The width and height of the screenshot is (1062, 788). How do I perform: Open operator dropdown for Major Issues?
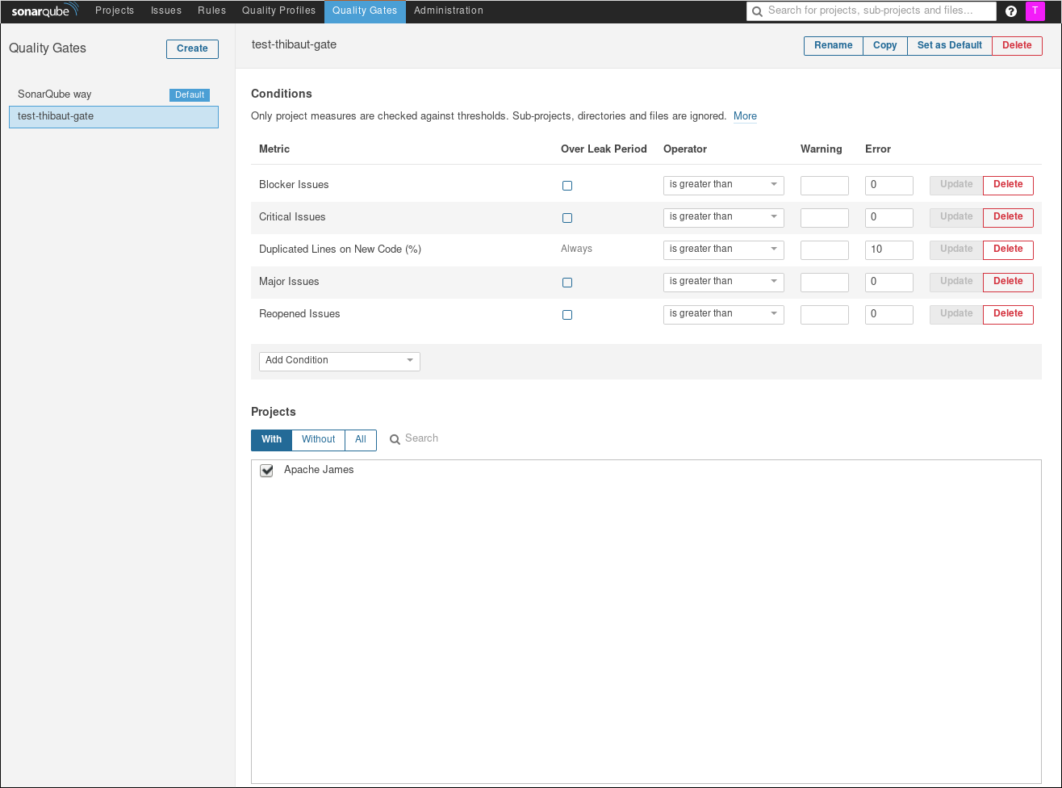click(x=724, y=282)
